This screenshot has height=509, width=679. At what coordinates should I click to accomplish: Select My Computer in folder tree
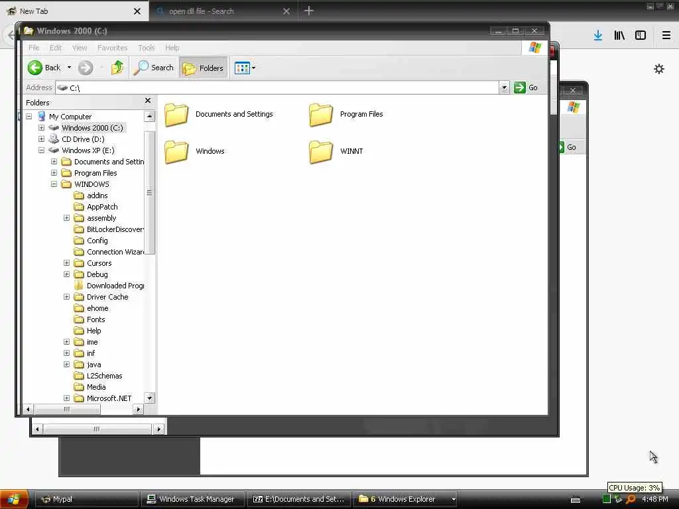(x=70, y=117)
